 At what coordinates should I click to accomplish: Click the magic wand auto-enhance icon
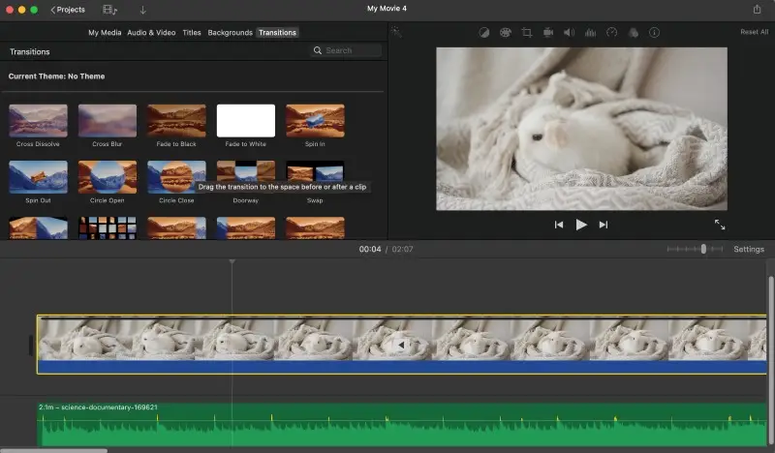[x=396, y=32]
